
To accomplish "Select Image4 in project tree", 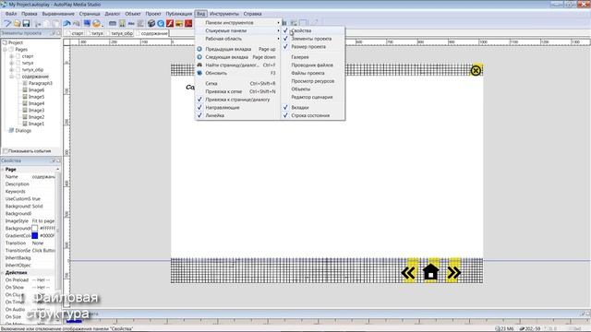I will coord(36,103).
